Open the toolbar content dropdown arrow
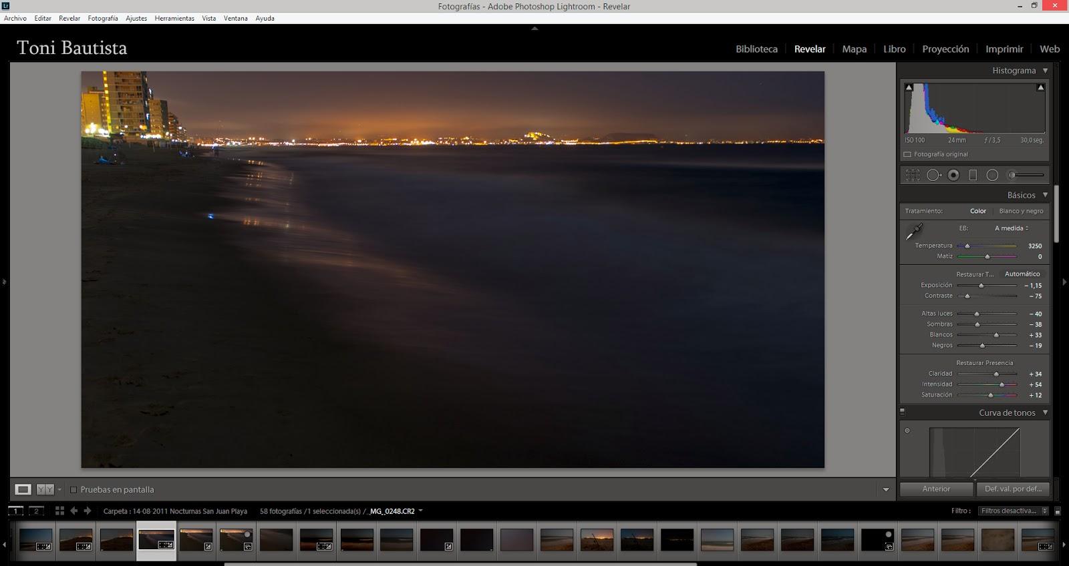Image resolution: width=1069 pixels, height=566 pixels. point(886,489)
